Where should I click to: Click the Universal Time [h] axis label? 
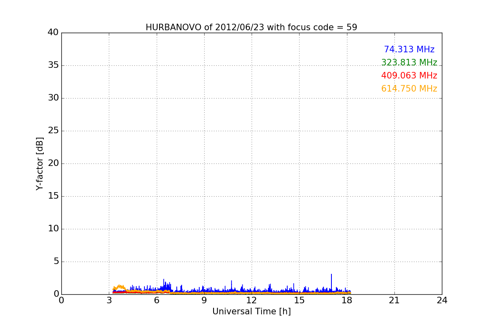pos(251,311)
